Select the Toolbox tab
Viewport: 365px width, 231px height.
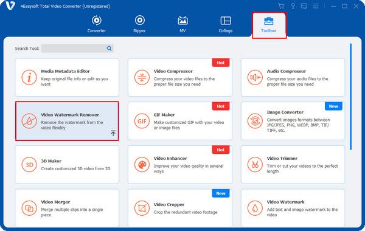[x=269, y=25]
